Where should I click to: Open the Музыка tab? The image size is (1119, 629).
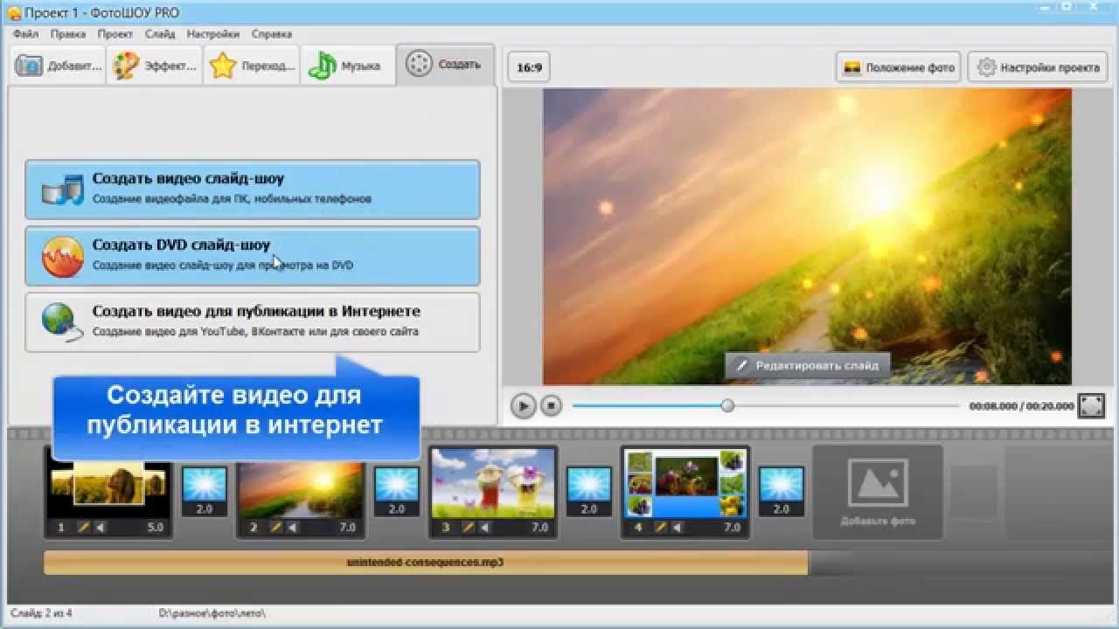tap(348, 66)
